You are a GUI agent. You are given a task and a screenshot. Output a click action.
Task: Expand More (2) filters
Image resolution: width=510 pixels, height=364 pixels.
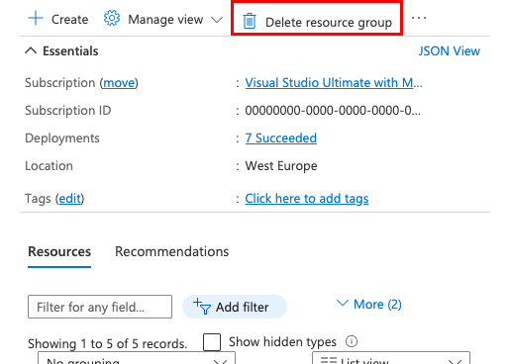coord(369,304)
